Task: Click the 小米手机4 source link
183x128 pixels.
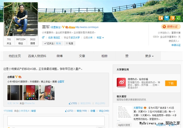Action: click(24, 111)
